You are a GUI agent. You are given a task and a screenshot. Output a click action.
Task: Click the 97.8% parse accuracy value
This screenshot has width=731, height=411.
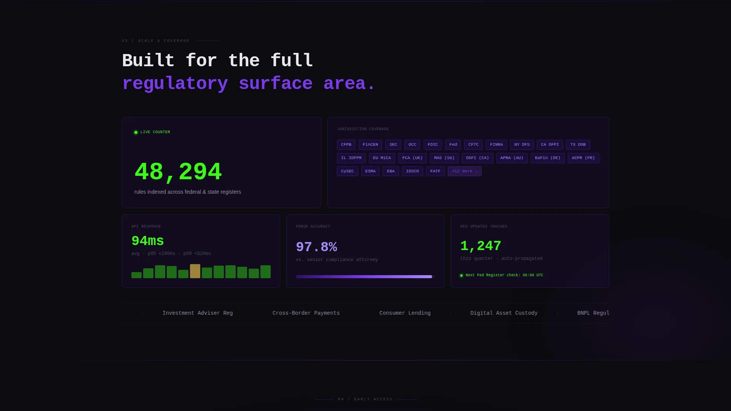pos(316,247)
